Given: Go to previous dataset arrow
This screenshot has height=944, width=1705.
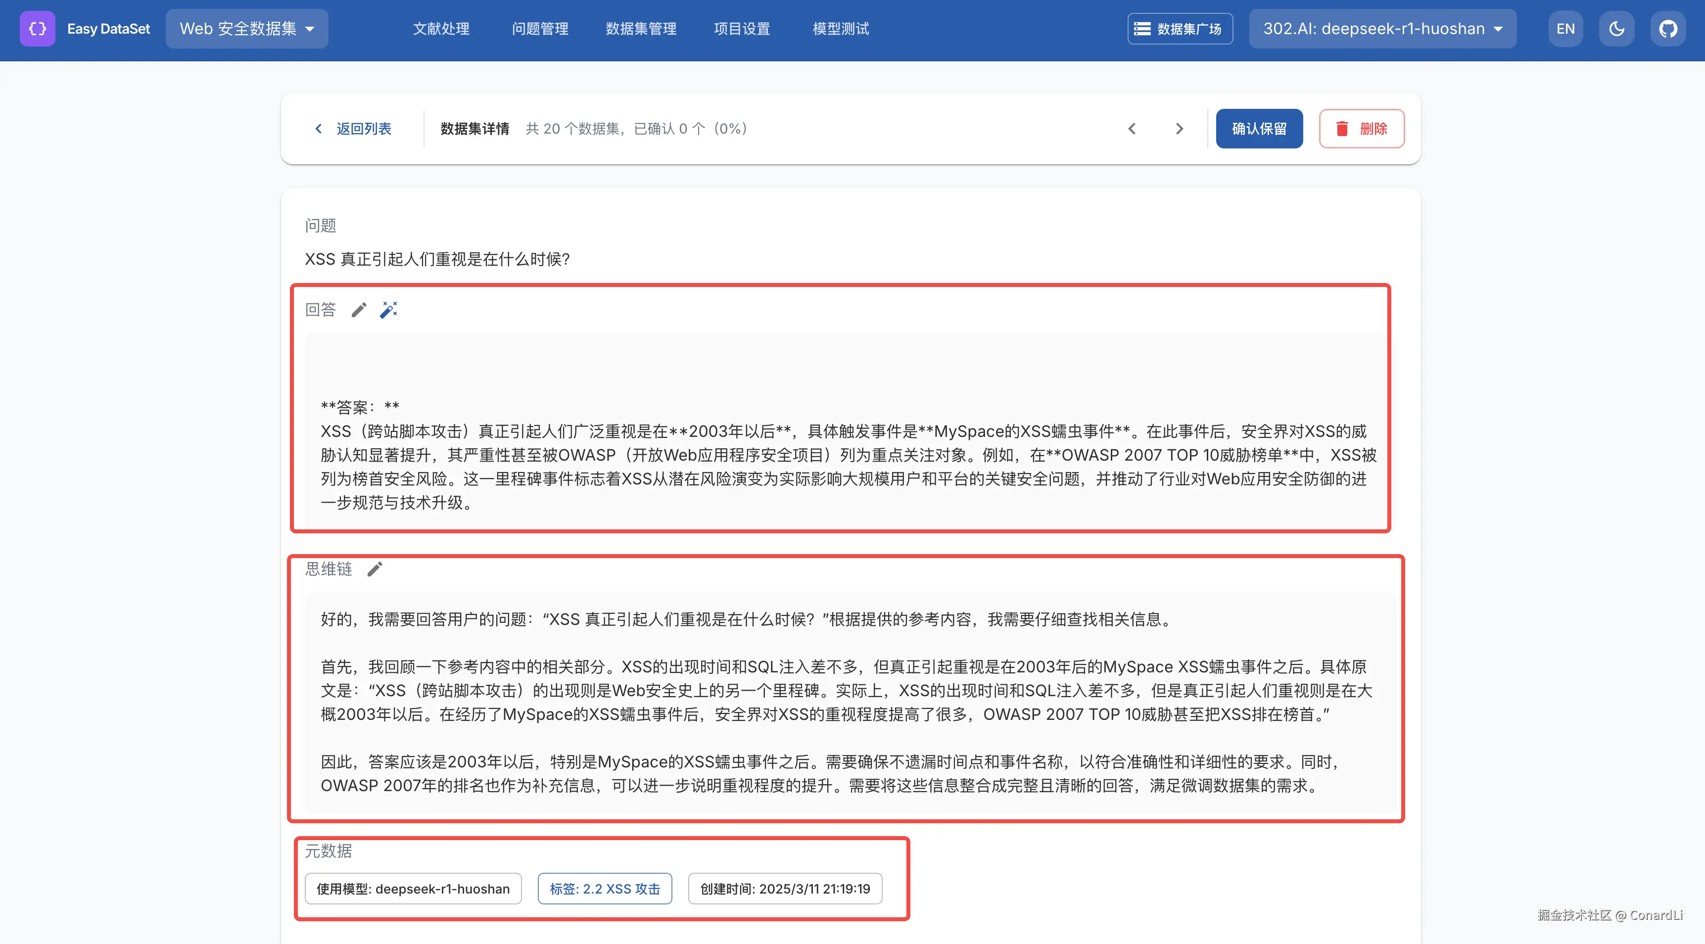Looking at the screenshot, I should point(1132,129).
